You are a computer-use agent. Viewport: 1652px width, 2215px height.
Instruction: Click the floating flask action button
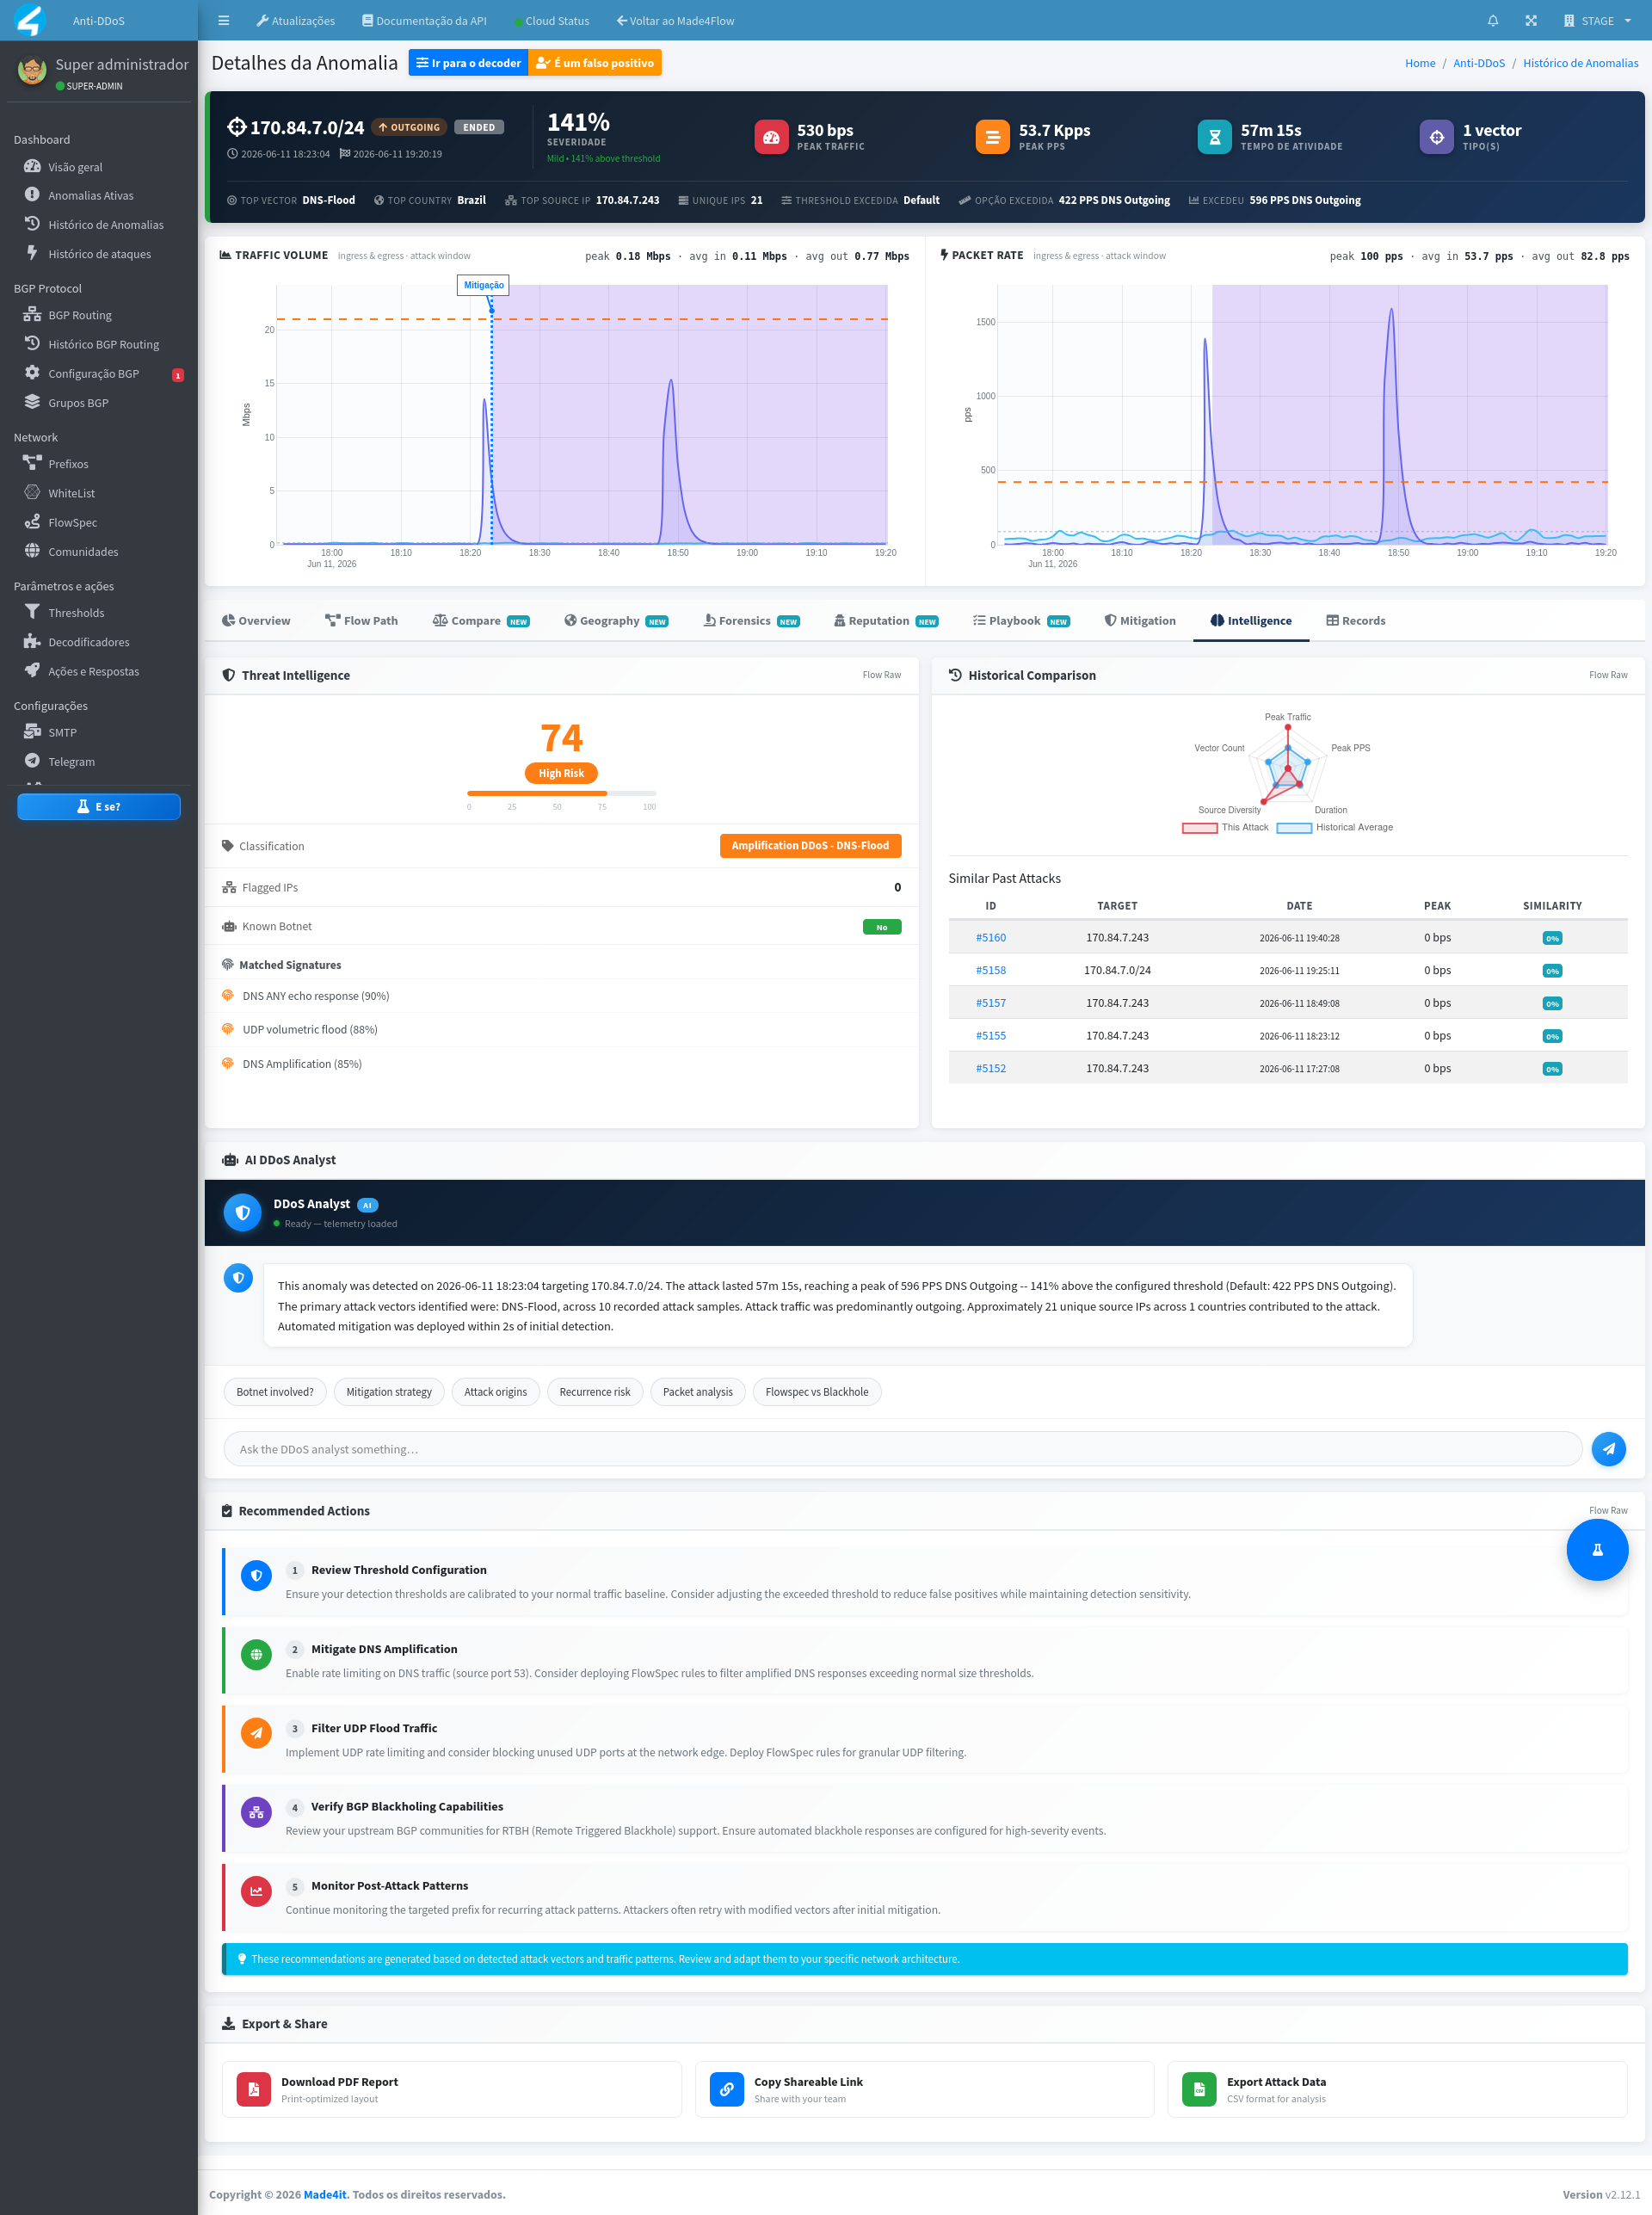(x=1597, y=1550)
